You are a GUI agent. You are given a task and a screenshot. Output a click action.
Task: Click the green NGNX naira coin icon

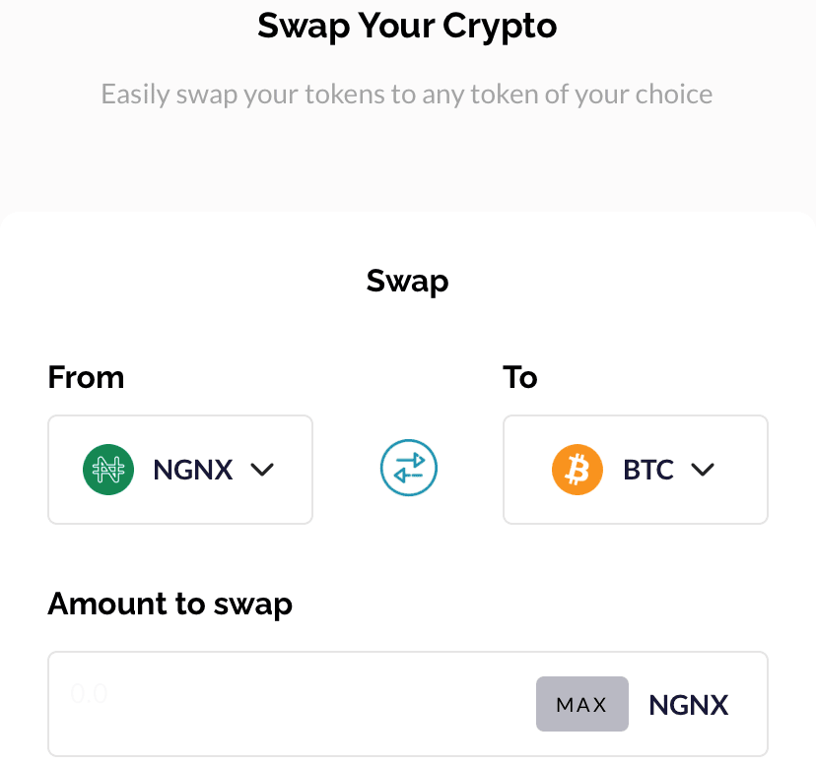tap(107, 470)
